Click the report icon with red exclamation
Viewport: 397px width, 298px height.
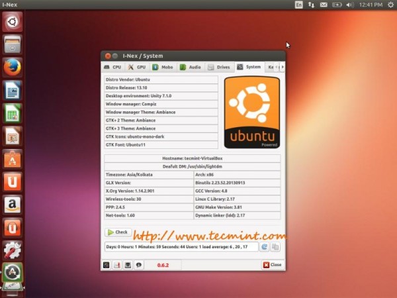[117, 265]
